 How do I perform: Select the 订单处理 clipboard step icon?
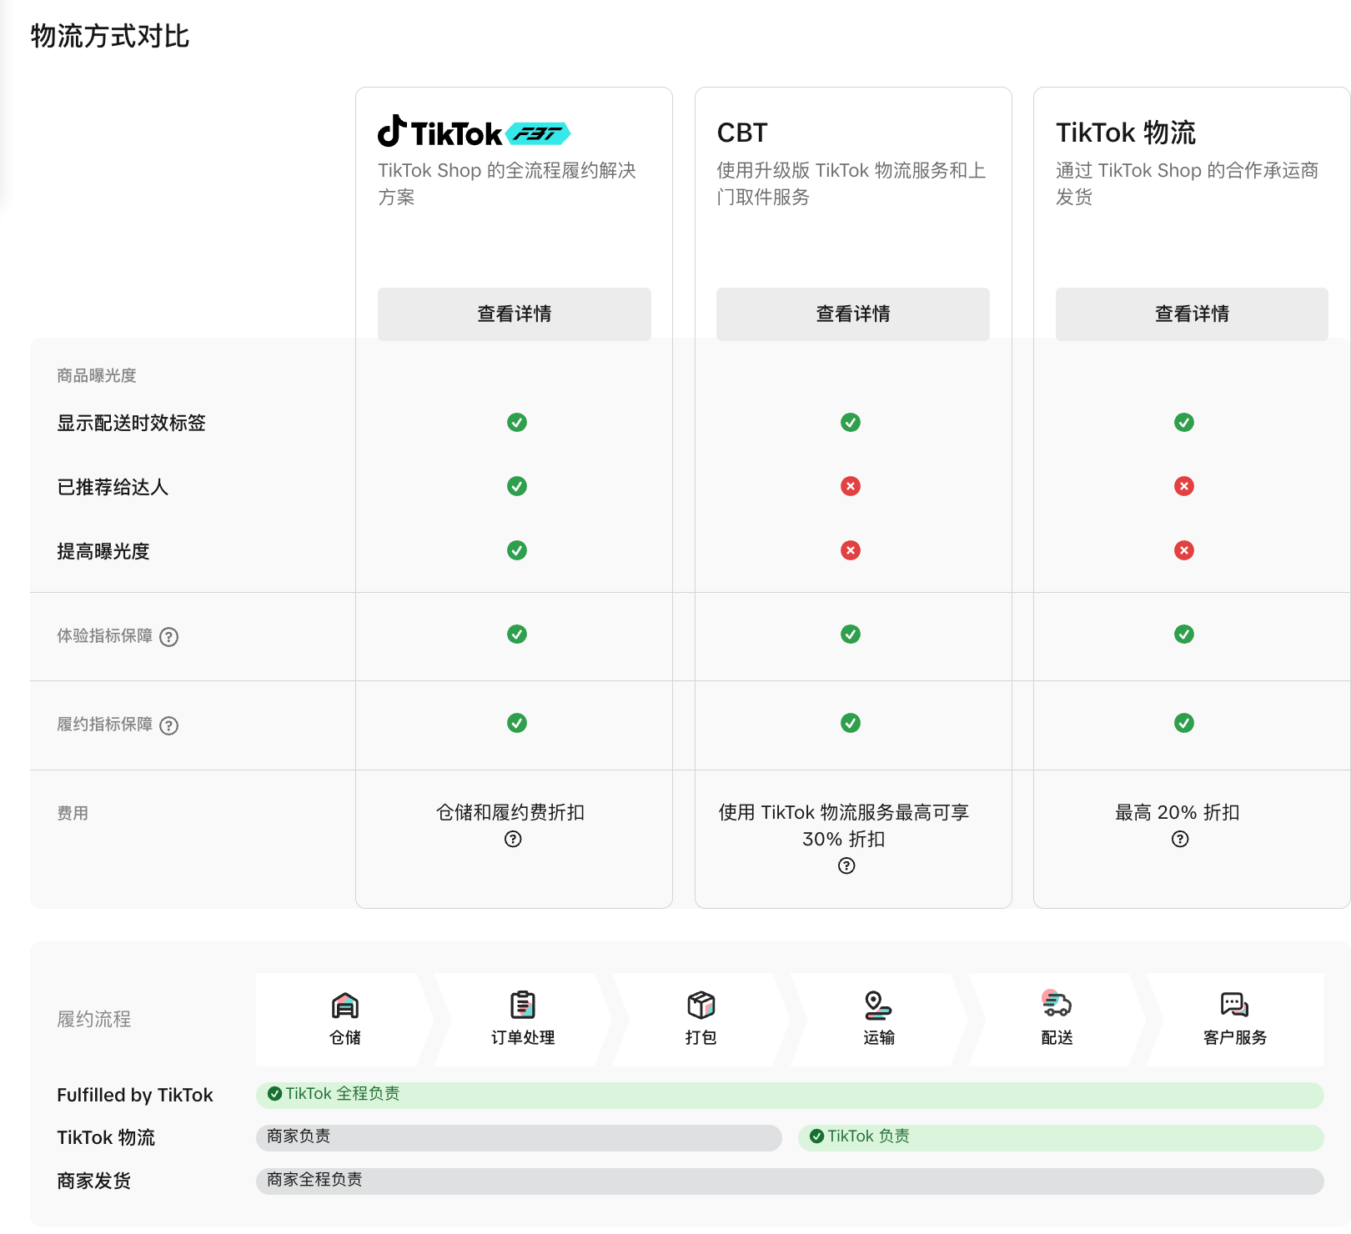523,1006
